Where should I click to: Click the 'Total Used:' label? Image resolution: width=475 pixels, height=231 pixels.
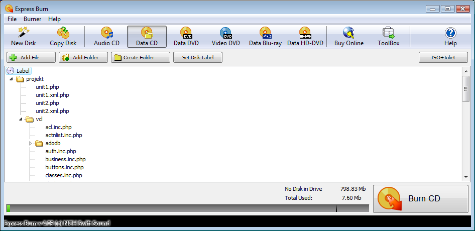click(x=298, y=198)
